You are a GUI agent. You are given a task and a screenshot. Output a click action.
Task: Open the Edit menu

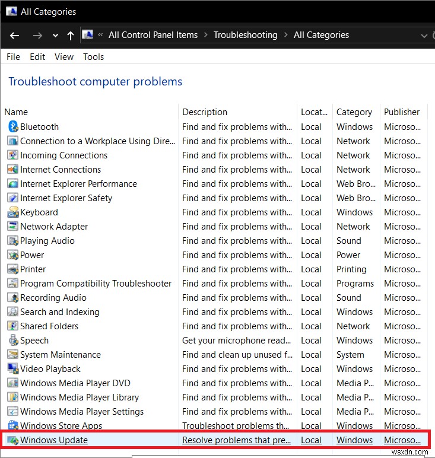(x=37, y=57)
